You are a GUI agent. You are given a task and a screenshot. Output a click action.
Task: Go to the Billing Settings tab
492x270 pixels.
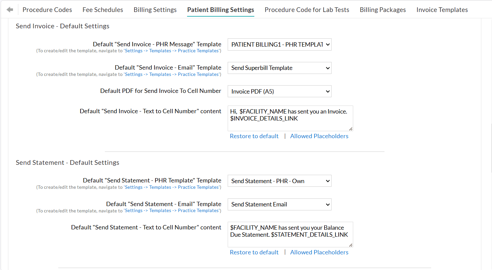155,10
